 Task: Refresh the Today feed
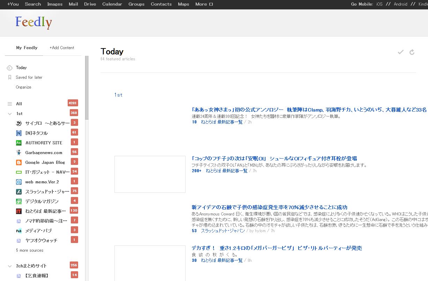tap(412, 52)
